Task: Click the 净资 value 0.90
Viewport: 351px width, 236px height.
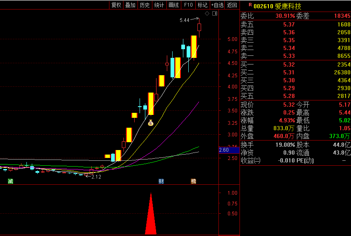Action: coord(289,153)
